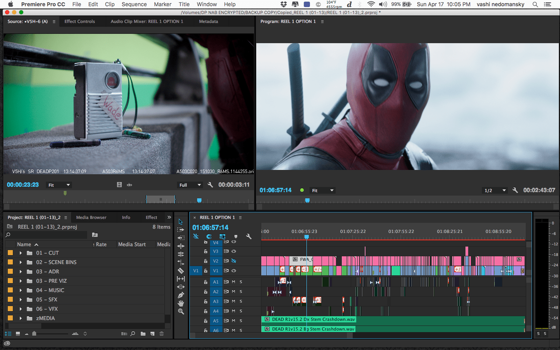560x350 pixels.
Task: Click the Linked Selection button
Action: pyautogui.click(x=196, y=236)
